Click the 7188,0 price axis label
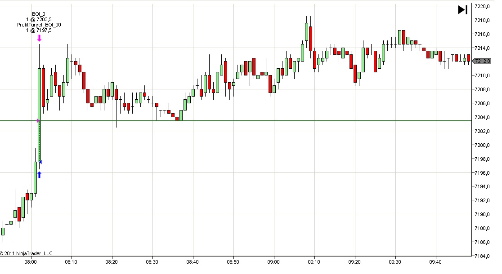Viewport: 502px width, 274px height. tap(482, 228)
